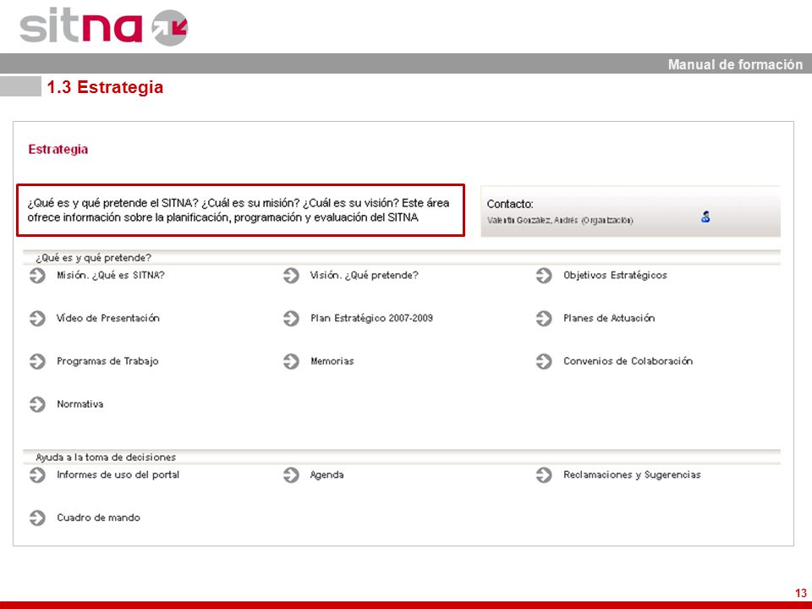Click the arrow icon beside Cuadro de mando
The width and height of the screenshot is (812, 609).
pyautogui.click(x=37, y=518)
